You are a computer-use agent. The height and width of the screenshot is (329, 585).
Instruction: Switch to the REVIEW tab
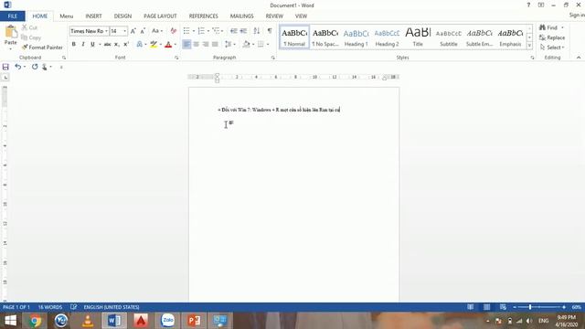point(274,16)
